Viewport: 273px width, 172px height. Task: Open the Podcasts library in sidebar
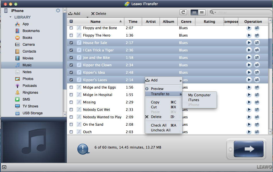click(x=30, y=86)
